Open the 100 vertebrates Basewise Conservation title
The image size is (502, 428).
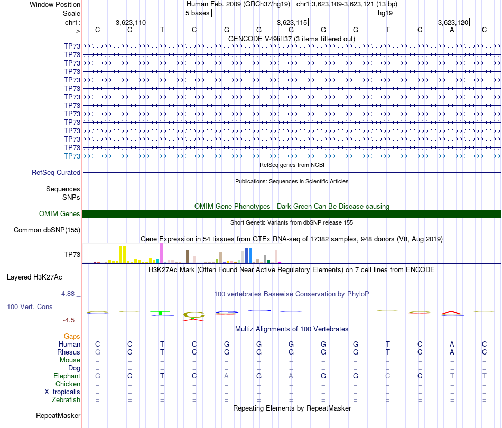[292, 294]
